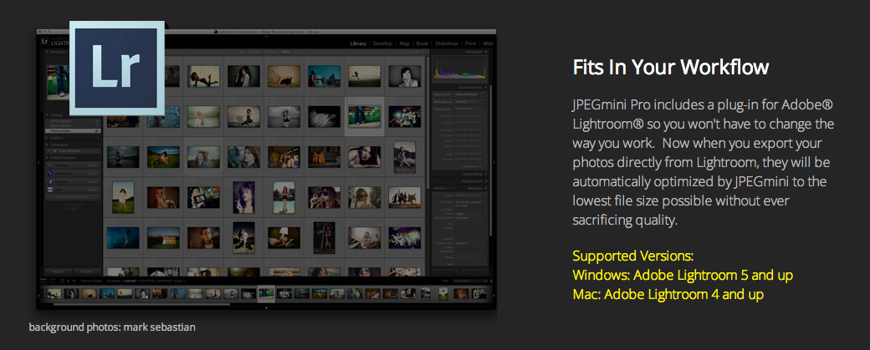Select Previous Import in the Catalog panel

73,130
